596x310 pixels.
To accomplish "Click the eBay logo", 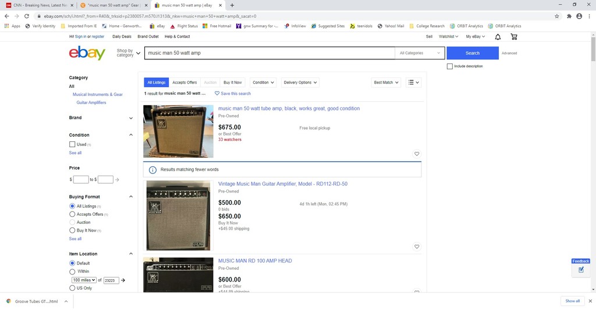I will coord(87,53).
